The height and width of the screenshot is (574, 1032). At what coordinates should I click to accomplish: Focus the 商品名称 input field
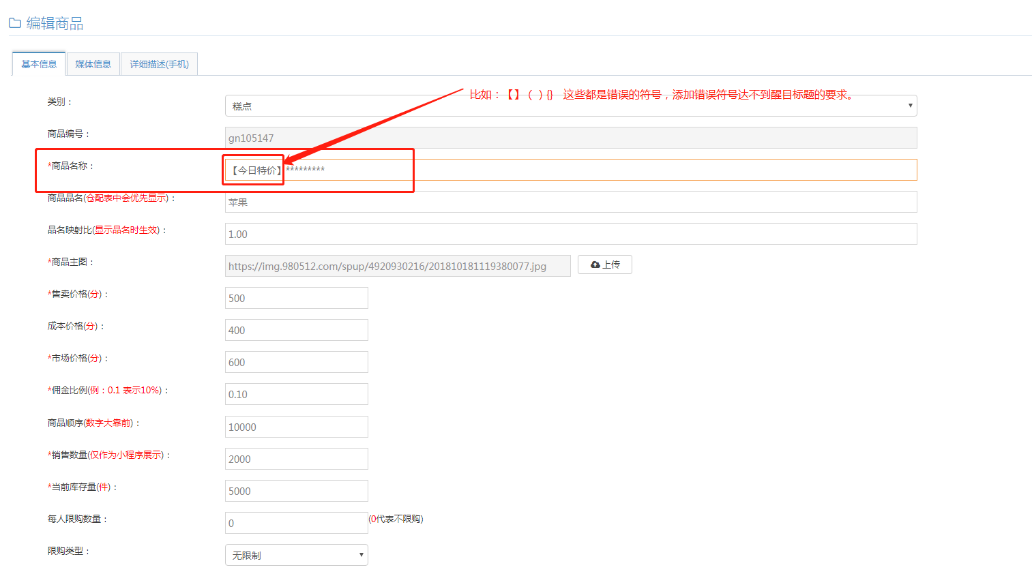[571, 170]
